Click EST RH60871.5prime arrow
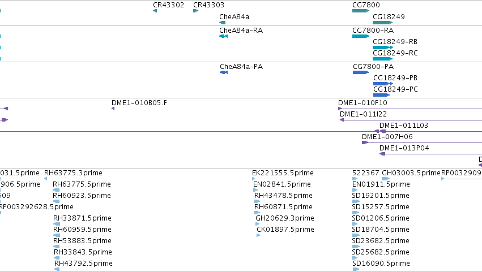This screenshot has width=482, height=272. click(257, 213)
